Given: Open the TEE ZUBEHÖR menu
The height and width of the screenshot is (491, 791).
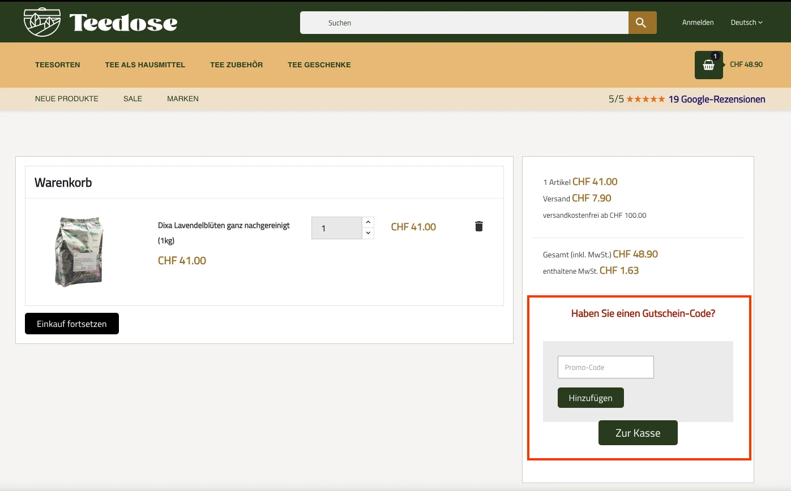Looking at the screenshot, I should pyautogui.click(x=236, y=64).
